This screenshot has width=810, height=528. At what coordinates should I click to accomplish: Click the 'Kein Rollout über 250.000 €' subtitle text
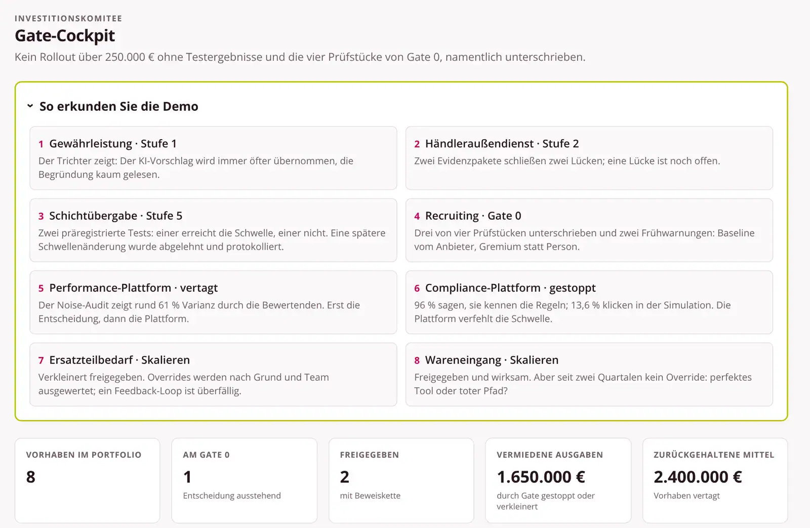click(300, 57)
